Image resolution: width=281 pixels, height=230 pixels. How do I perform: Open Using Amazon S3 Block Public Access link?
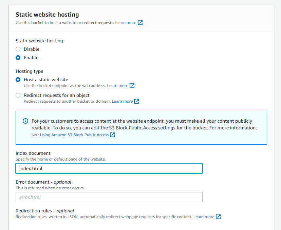74,135
